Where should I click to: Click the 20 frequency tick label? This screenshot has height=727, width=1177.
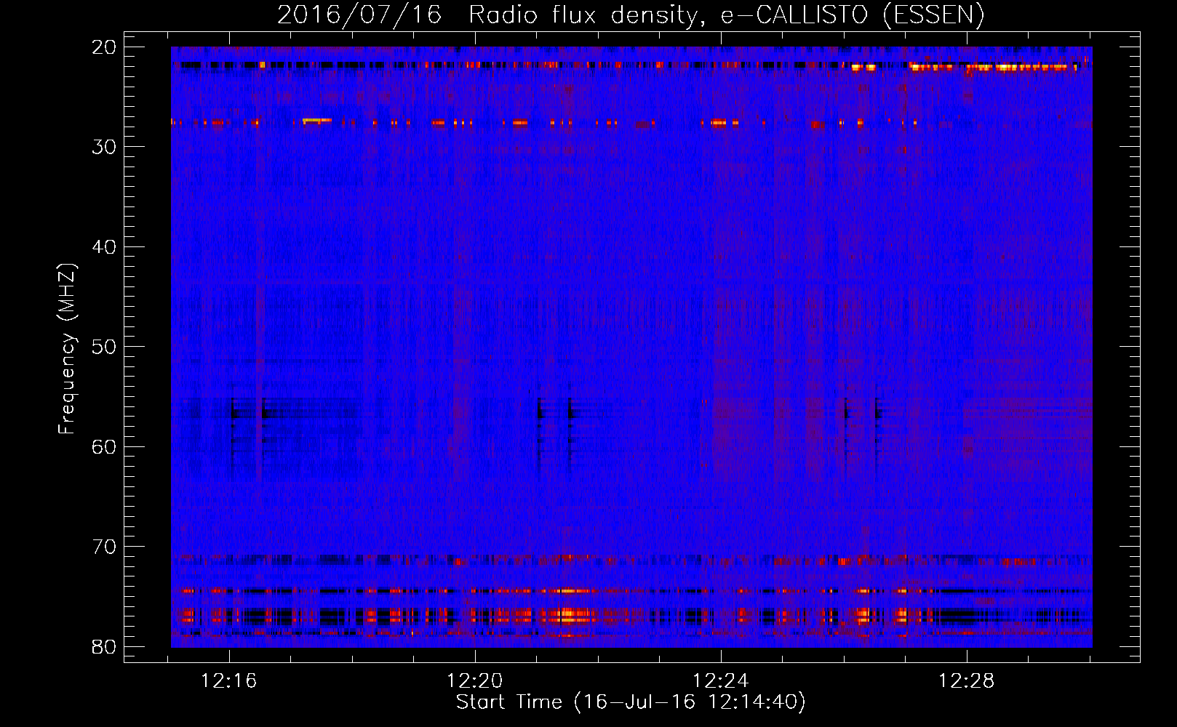[x=105, y=47]
